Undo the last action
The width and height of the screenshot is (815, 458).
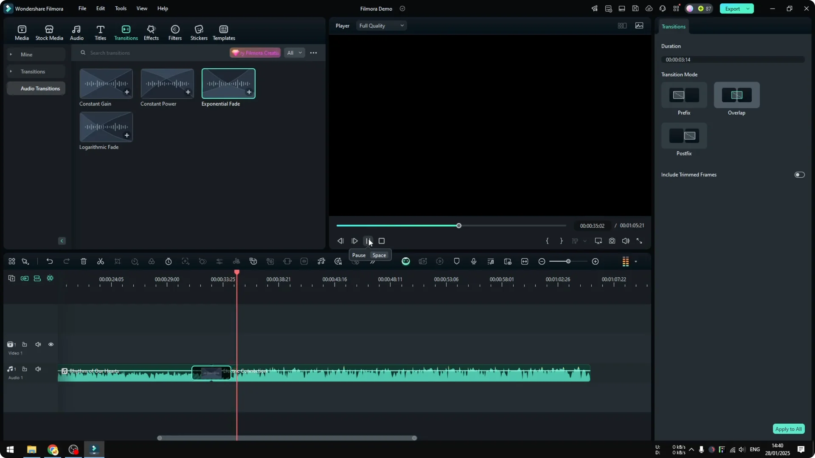[x=50, y=261]
